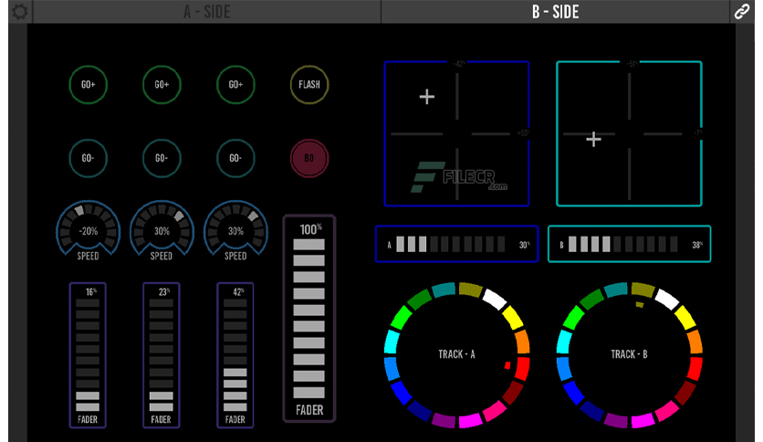Screen dimensions: 763x442
Task: Click the 30% SPEED knob in the 23% fader column
Action: point(162,230)
